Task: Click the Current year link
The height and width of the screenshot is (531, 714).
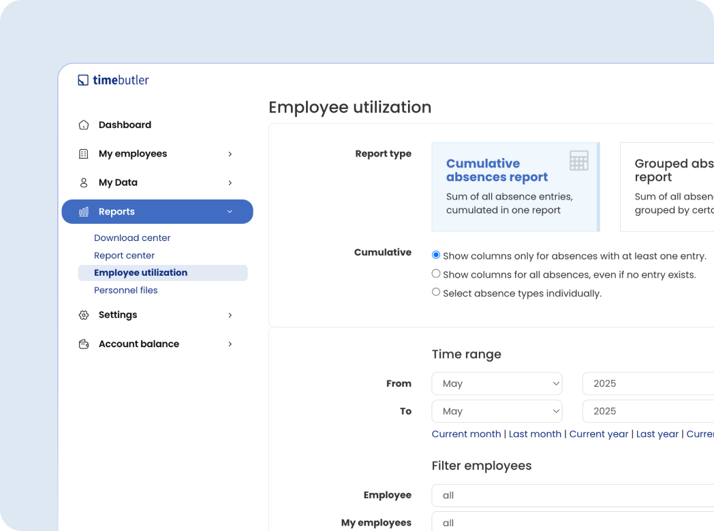Action: pos(599,434)
